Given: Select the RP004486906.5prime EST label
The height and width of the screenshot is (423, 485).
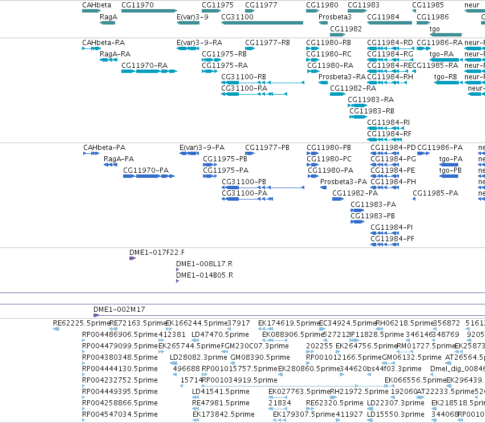Looking at the screenshot, I should pos(120,335).
